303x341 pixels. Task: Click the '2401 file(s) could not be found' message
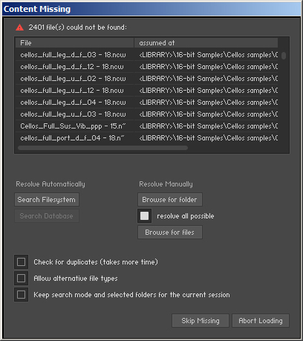pyautogui.click(x=77, y=27)
